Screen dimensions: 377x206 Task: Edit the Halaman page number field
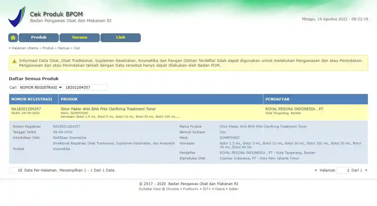pos(343,170)
